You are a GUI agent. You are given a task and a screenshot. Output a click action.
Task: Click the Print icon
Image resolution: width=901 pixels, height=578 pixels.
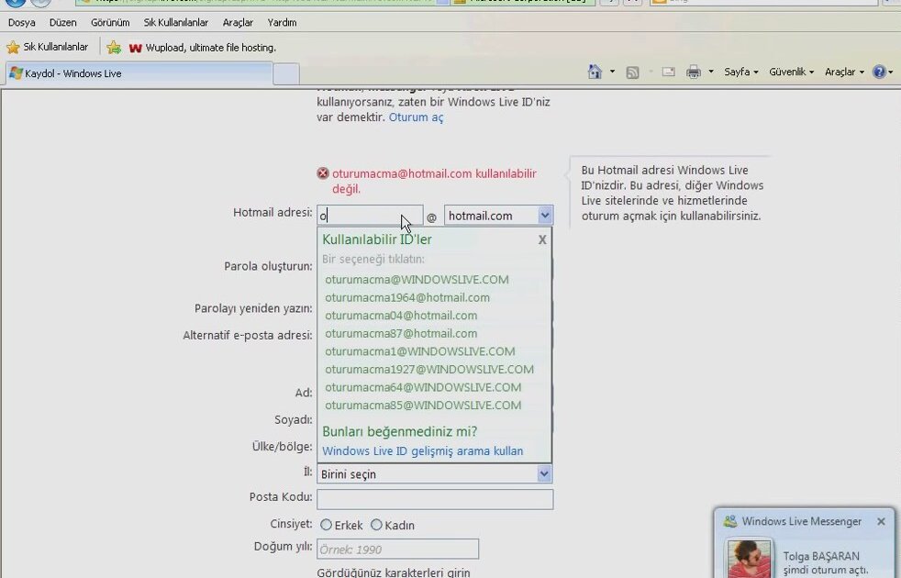[x=694, y=72]
